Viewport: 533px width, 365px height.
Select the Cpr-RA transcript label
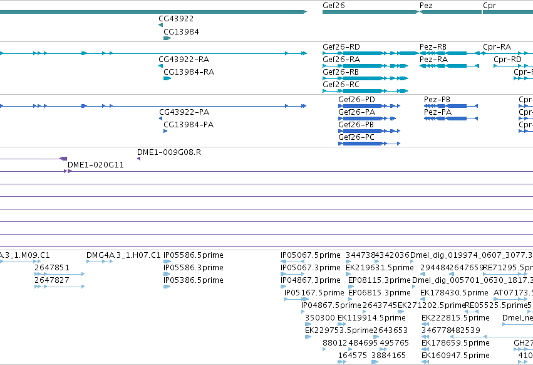click(497, 47)
